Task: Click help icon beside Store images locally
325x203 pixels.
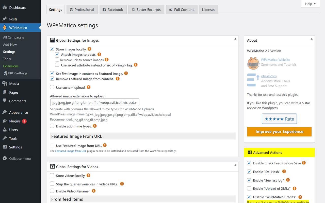Action: click(x=89, y=49)
